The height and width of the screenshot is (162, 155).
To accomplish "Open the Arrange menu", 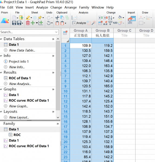I will click(71, 8).
